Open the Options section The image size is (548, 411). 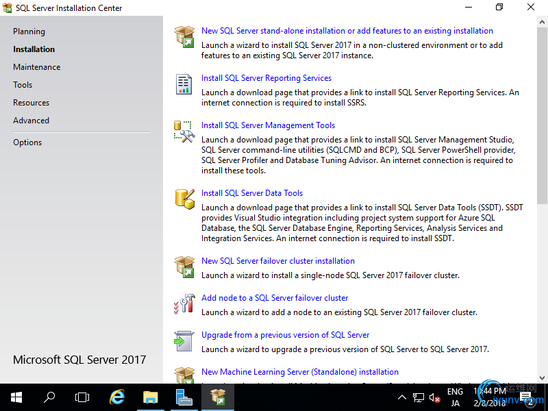(27, 142)
